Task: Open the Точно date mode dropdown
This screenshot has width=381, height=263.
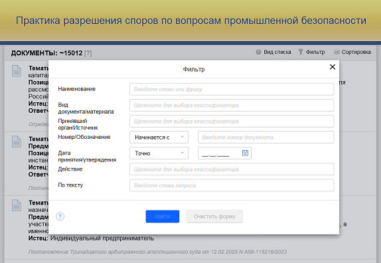Action: (x=159, y=153)
